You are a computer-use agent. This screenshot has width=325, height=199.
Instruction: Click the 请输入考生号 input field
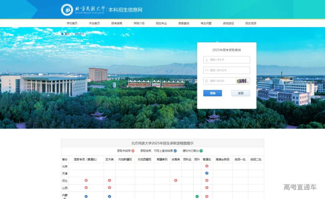click(x=226, y=59)
